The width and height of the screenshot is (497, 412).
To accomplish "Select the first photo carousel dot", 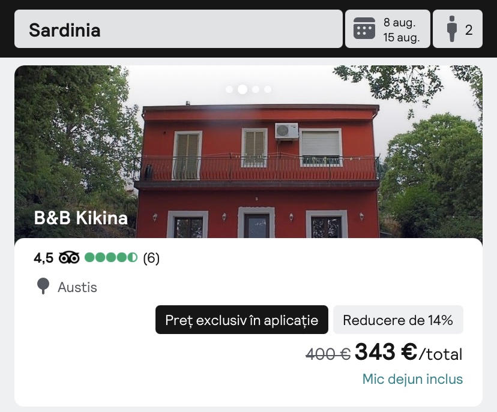I will tap(229, 89).
